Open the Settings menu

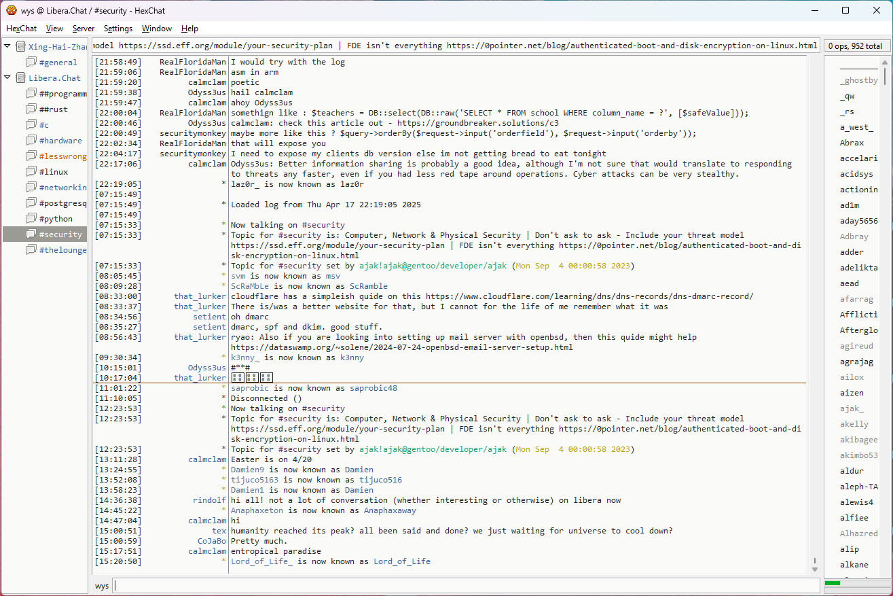tap(118, 29)
